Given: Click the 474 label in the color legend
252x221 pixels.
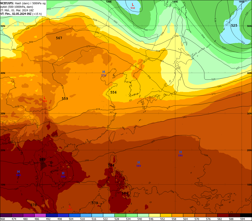Looking at the screenshot, I should click(x=14, y=219).
